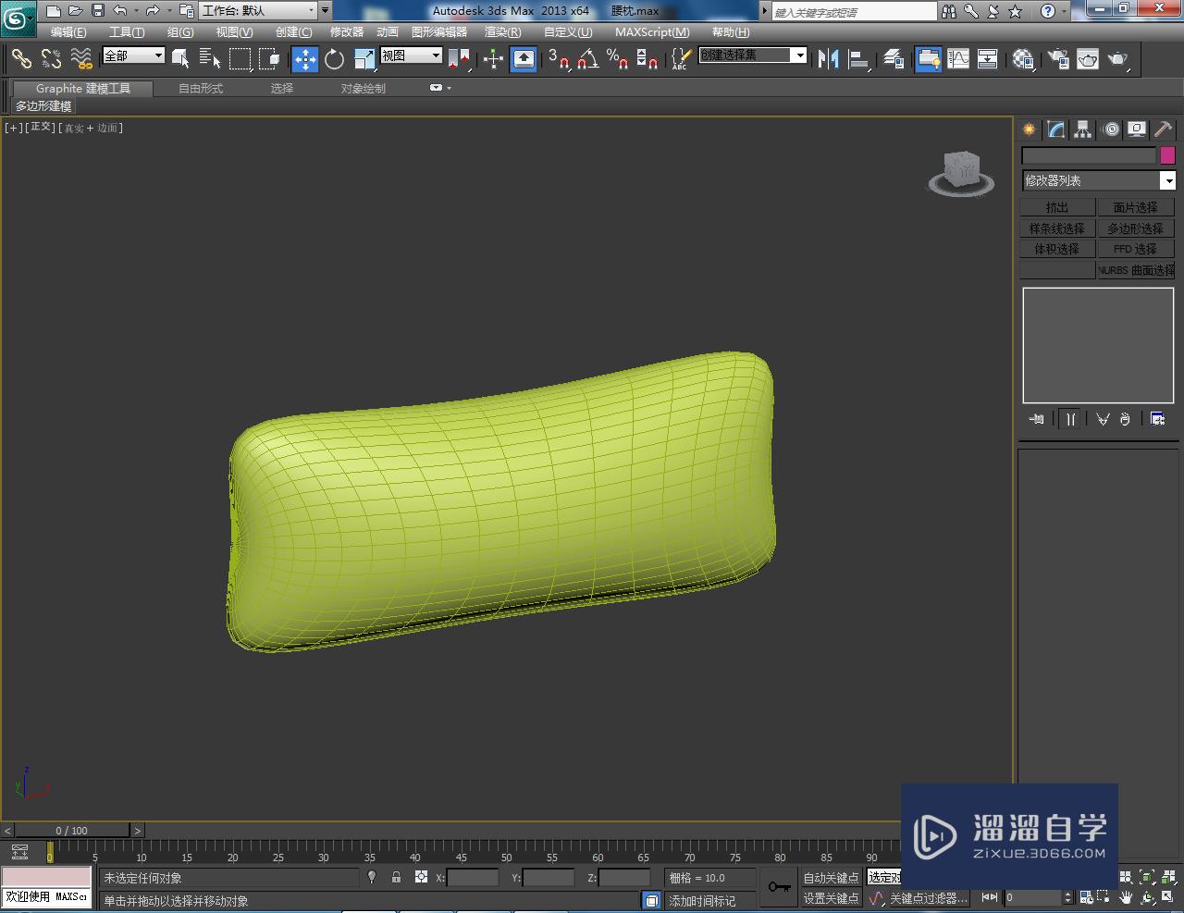Viewport: 1184px width, 913px height.
Task: Open the MAXScript(M) menu
Action: (x=652, y=32)
